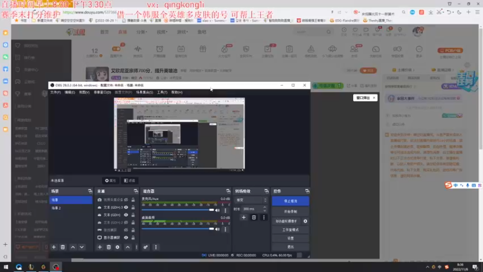This screenshot has width=483, height=272.
Task: Pop out the Scene Transitions dock icon
Action: (266, 191)
